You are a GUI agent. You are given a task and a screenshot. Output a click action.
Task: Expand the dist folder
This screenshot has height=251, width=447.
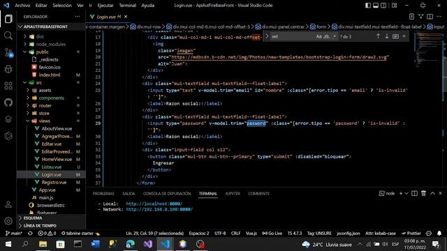(40, 36)
